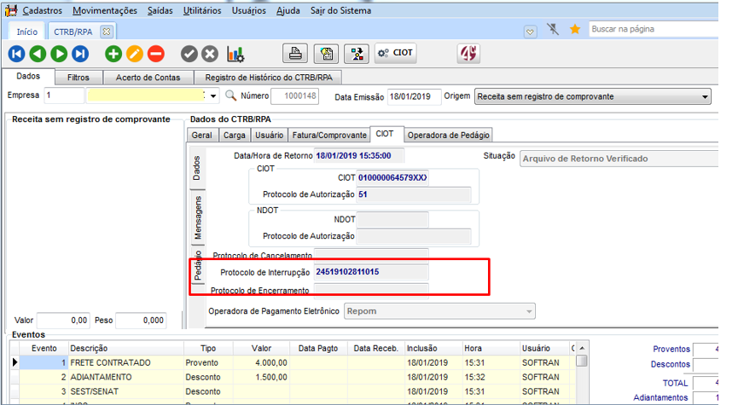Go to first record navigation button

[16, 54]
